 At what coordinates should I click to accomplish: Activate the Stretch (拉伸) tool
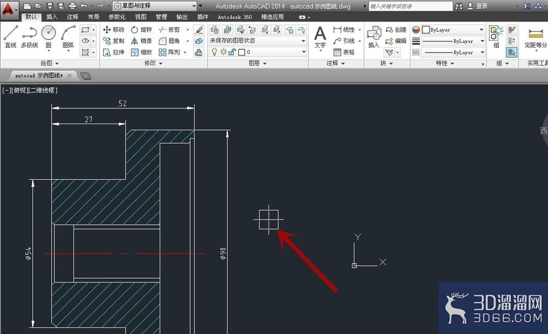coord(113,52)
